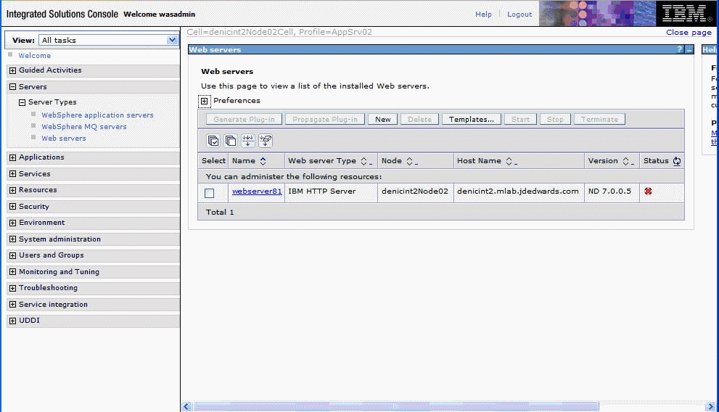The width and height of the screenshot is (719, 412).
Task: Expand the Security section
Action: (13, 207)
